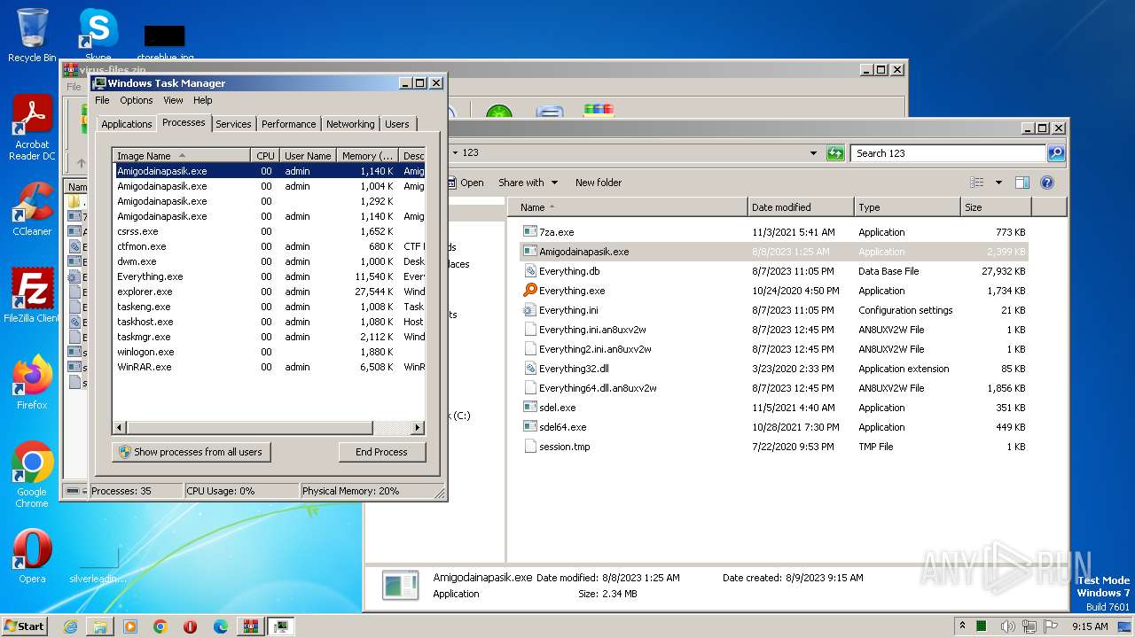This screenshot has width=1135, height=638.
Task: Open Task Manager Help menu
Action: [x=203, y=100]
